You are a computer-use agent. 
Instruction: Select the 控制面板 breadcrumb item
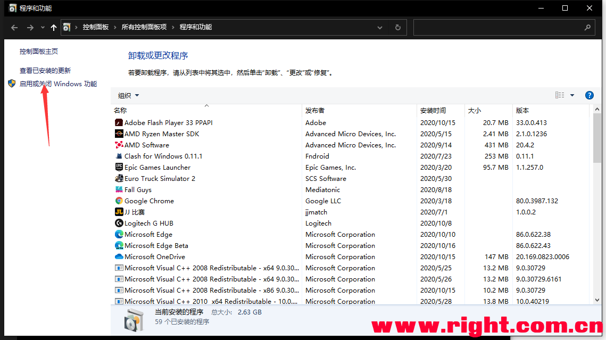coord(95,27)
